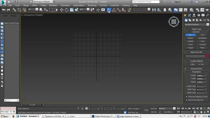This screenshot has width=210, height=118.
Task: Switch to Adobe Photoshop CC in taskbar
Action: coord(103,116)
